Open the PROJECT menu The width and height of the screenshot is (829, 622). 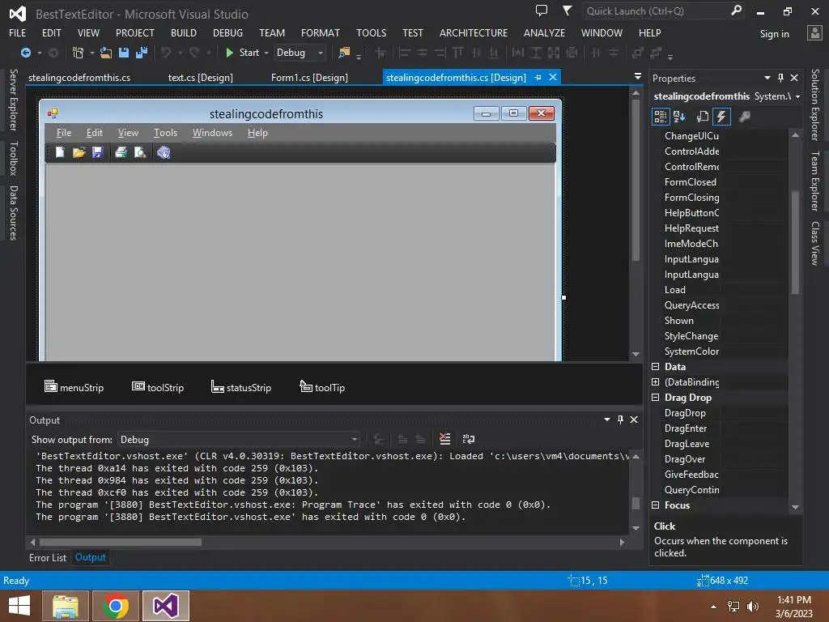point(135,32)
